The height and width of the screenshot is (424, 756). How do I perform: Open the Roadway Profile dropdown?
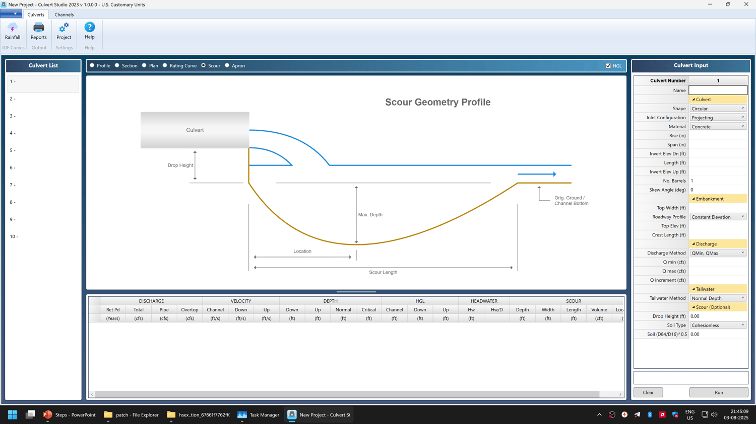click(718, 217)
